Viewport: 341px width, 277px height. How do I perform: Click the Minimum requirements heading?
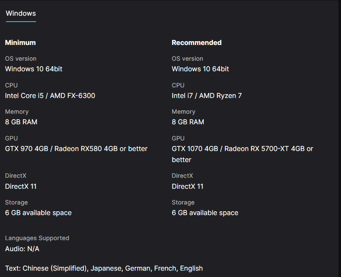[20, 42]
